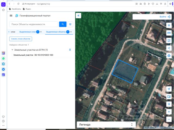Go back in browser history
The width and height of the screenshot is (174, 130).
pos(10,4)
